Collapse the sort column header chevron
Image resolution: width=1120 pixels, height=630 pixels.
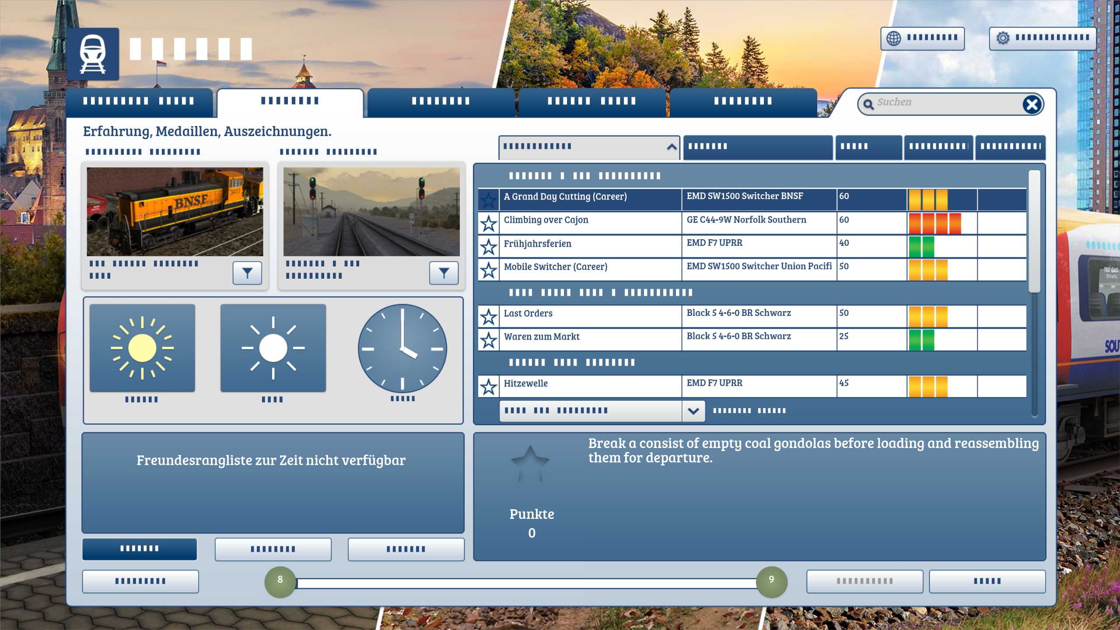672,147
